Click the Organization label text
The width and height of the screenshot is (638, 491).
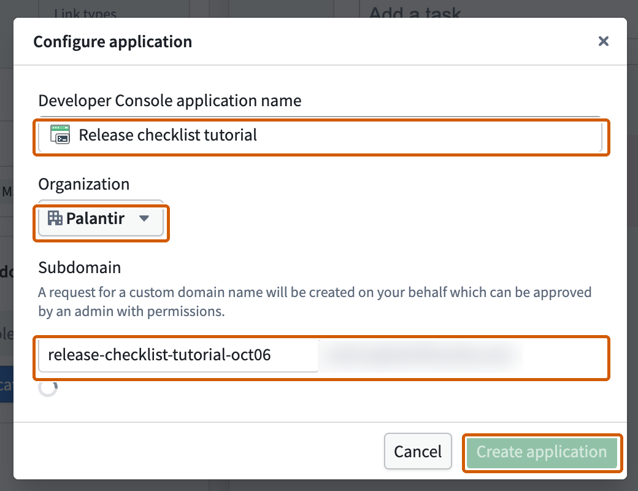pyautogui.click(x=84, y=184)
